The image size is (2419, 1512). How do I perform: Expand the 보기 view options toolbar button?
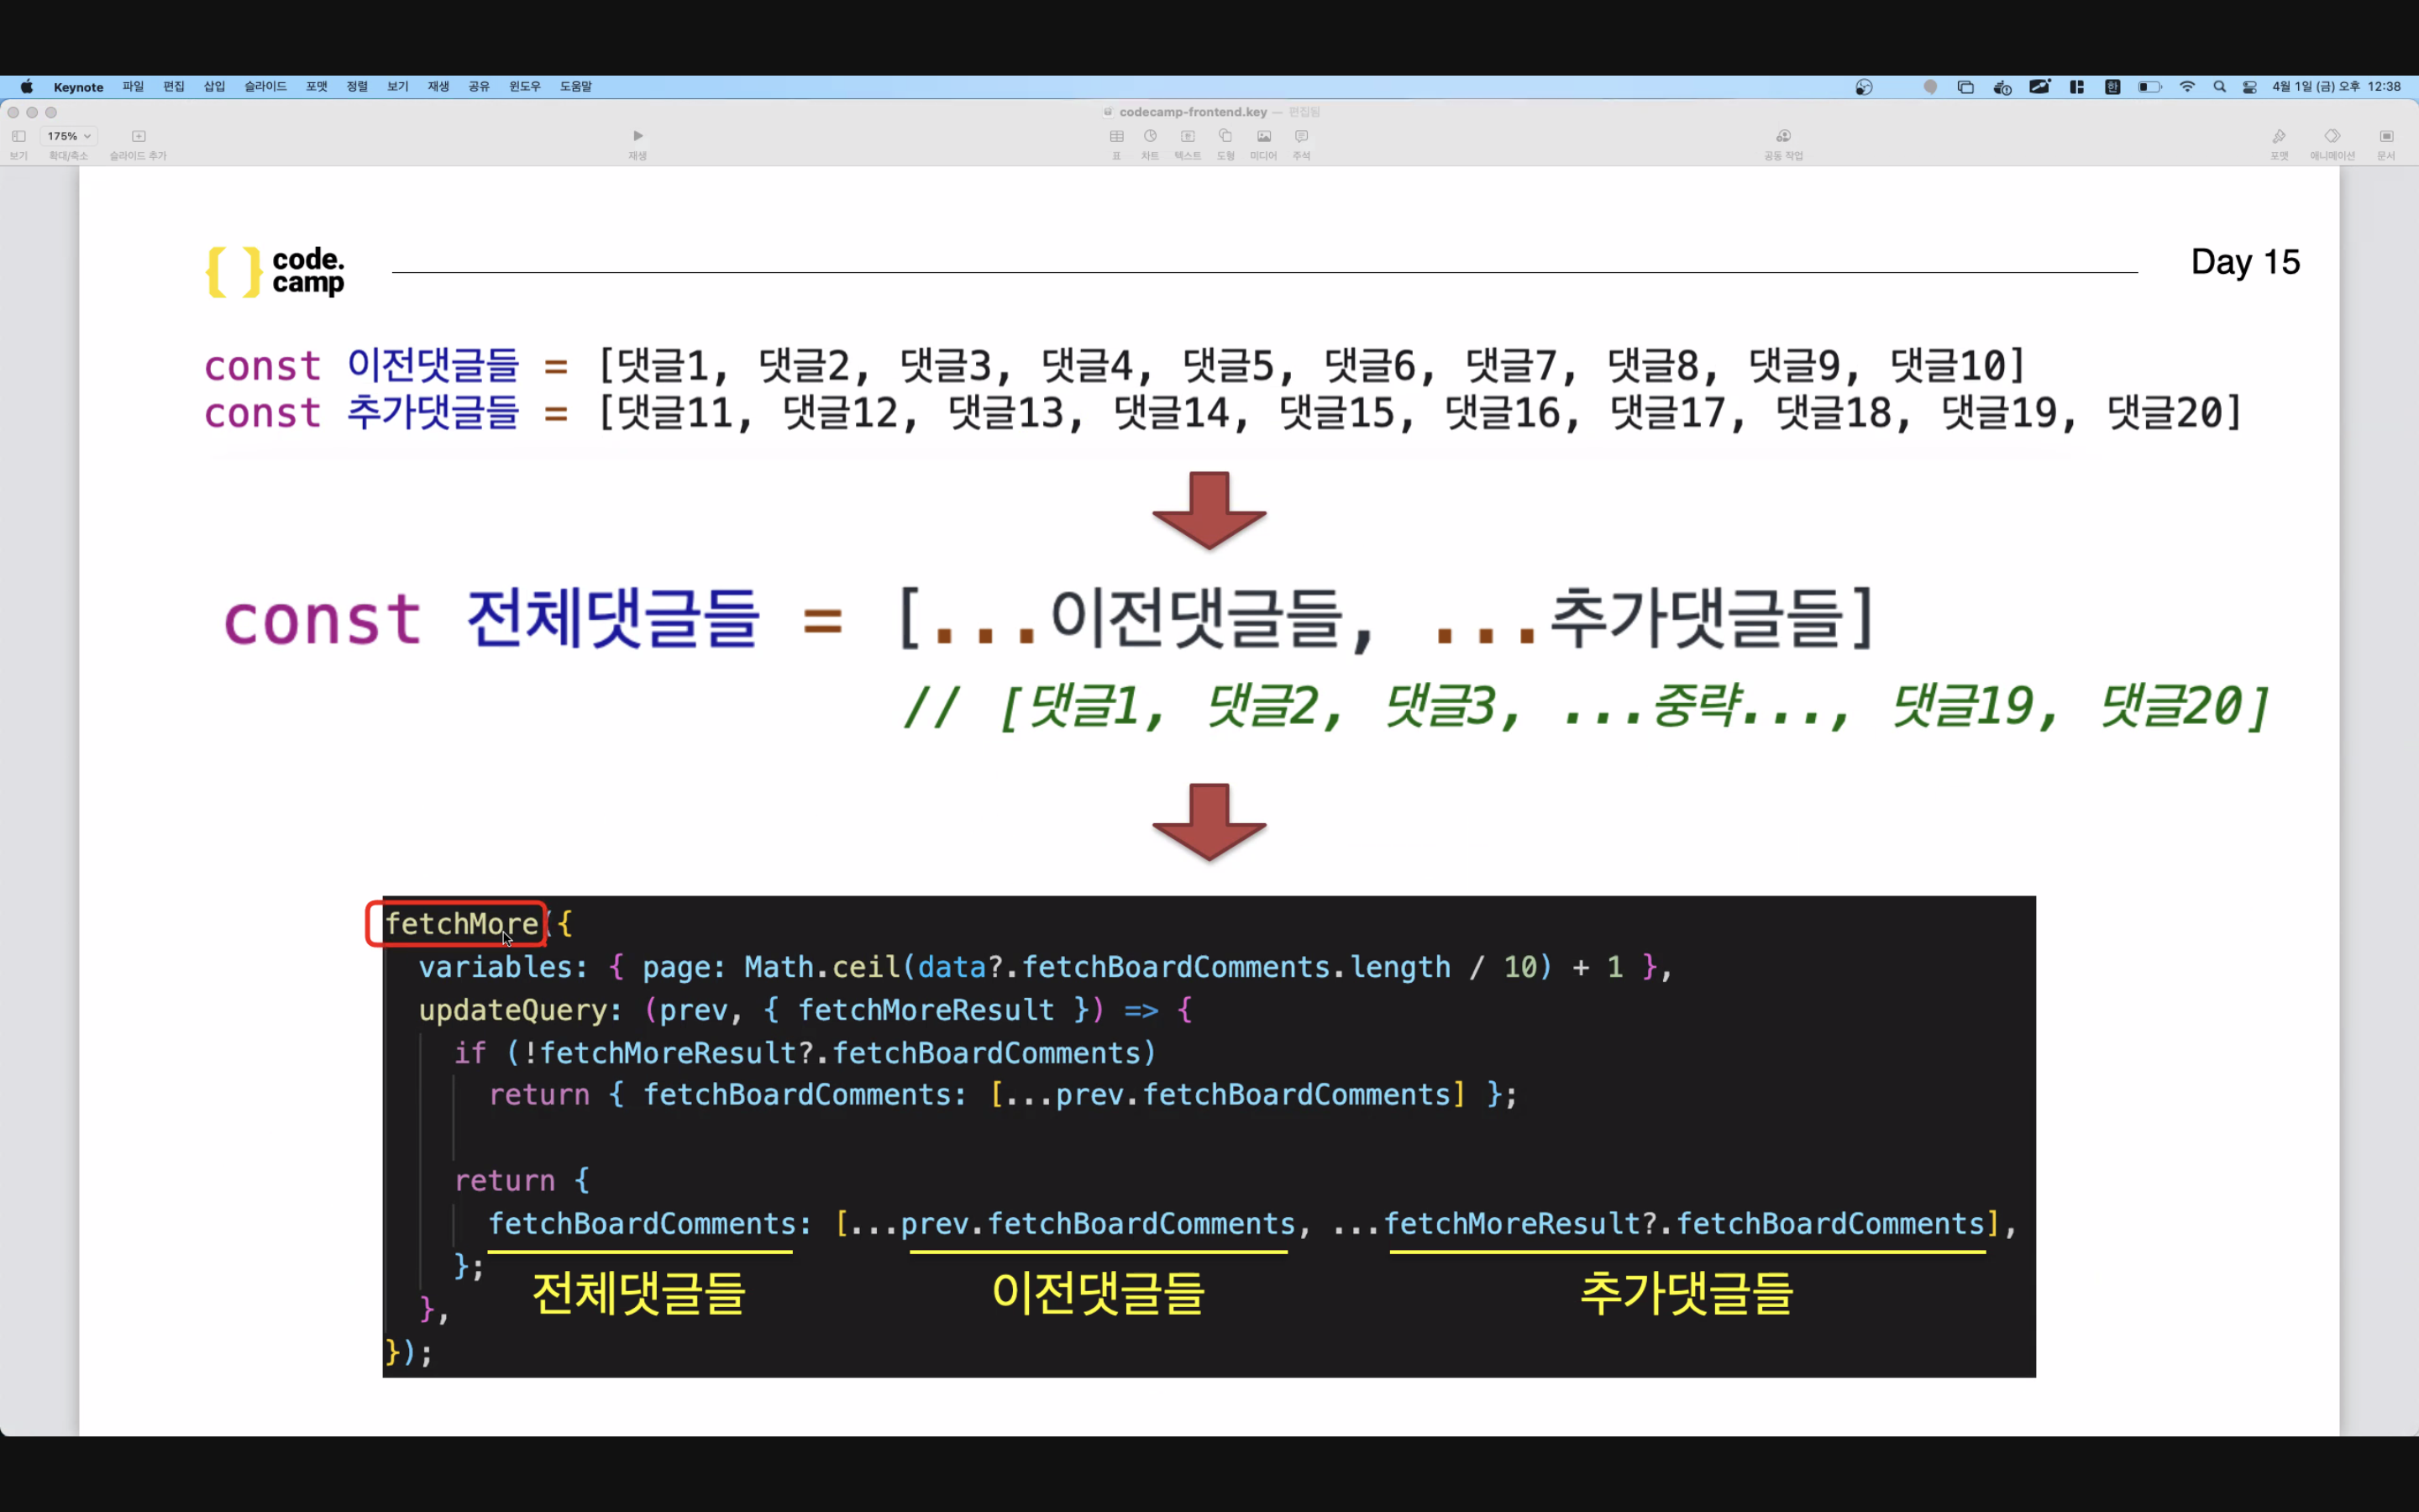19,137
